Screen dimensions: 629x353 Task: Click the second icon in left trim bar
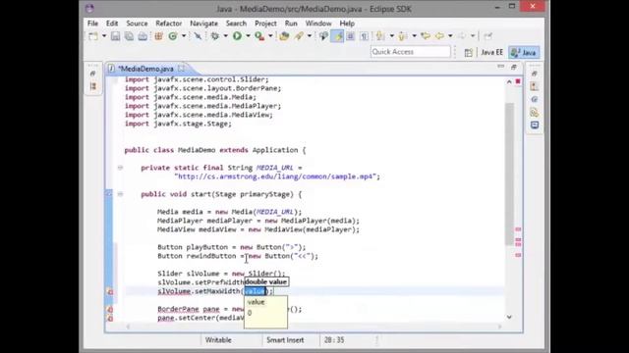click(x=93, y=86)
